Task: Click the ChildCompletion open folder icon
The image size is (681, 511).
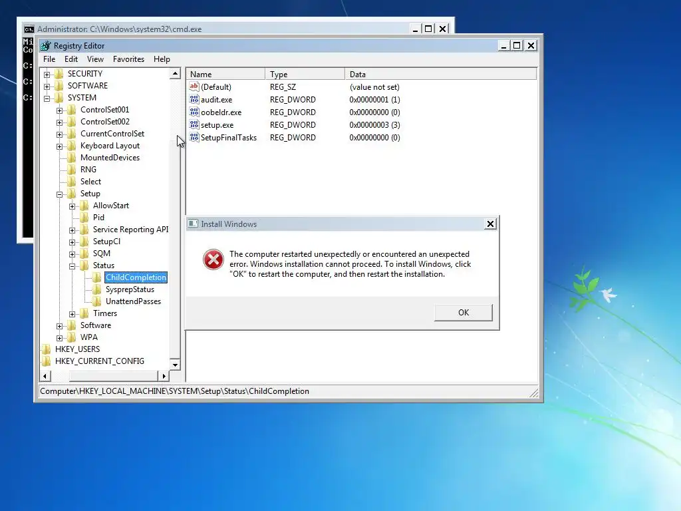Action: [x=97, y=277]
